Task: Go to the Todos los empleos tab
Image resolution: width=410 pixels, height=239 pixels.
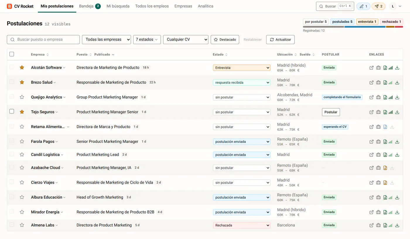Action: (x=152, y=6)
